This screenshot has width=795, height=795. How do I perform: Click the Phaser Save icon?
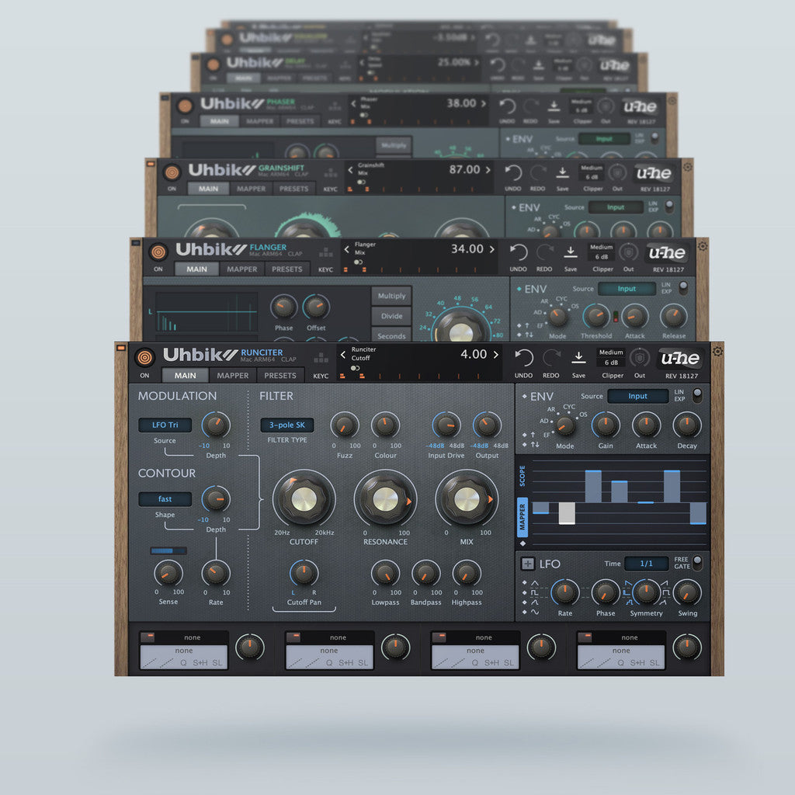pyautogui.click(x=554, y=106)
